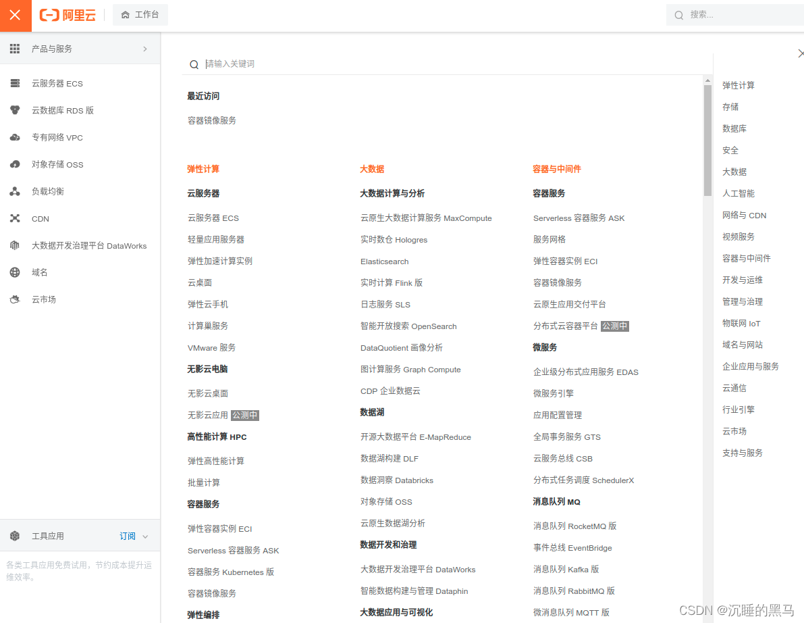Image resolution: width=804 pixels, height=623 pixels.
Task: Open 实时数仓 Hologres link
Action: (x=394, y=240)
